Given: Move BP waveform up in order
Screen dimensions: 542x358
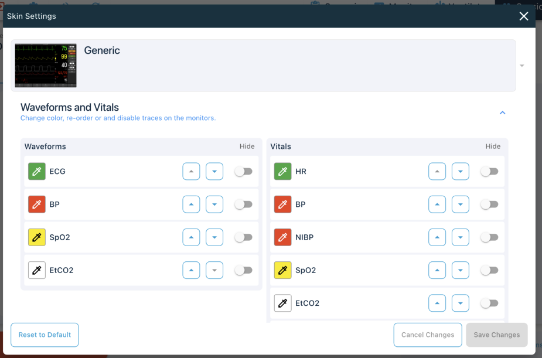Looking at the screenshot, I should pyautogui.click(x=191, y=204).
